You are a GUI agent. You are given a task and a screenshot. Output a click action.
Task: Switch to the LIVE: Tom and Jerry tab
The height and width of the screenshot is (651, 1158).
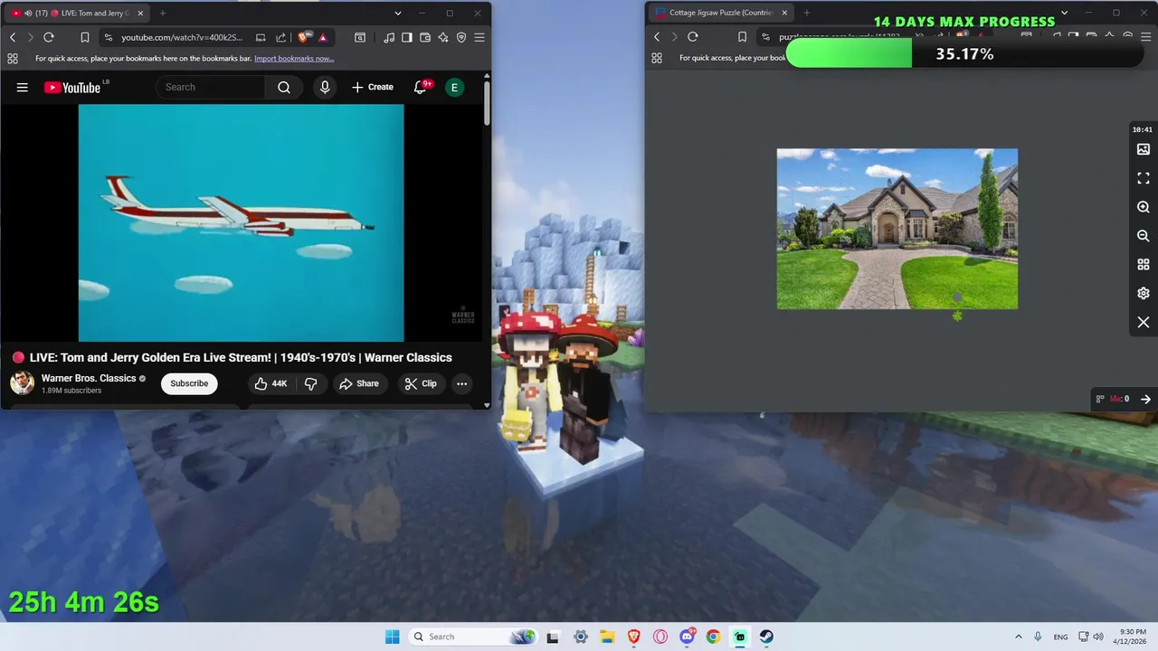(76, 14)
